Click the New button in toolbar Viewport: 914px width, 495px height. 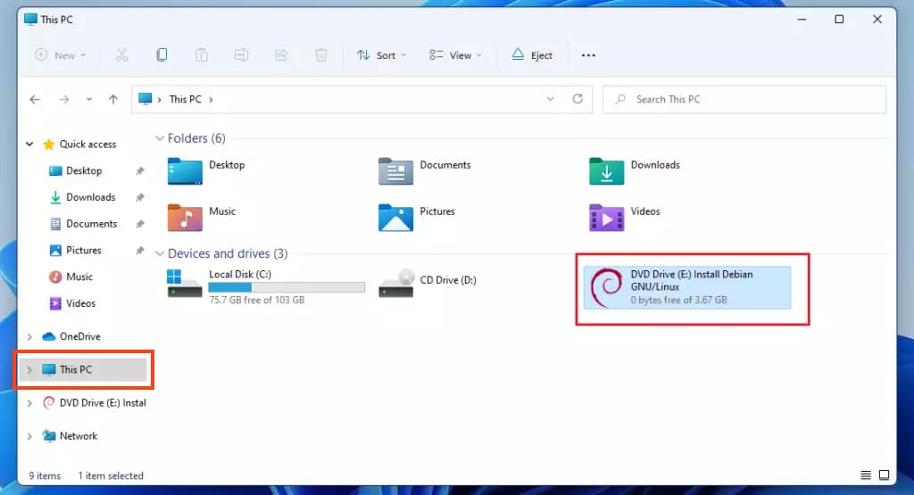pyautogui.click(x=60, y=55)
